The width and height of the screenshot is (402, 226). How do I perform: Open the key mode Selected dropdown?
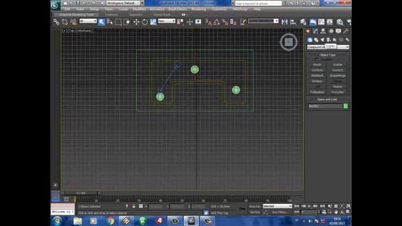(x=277, y=206)
